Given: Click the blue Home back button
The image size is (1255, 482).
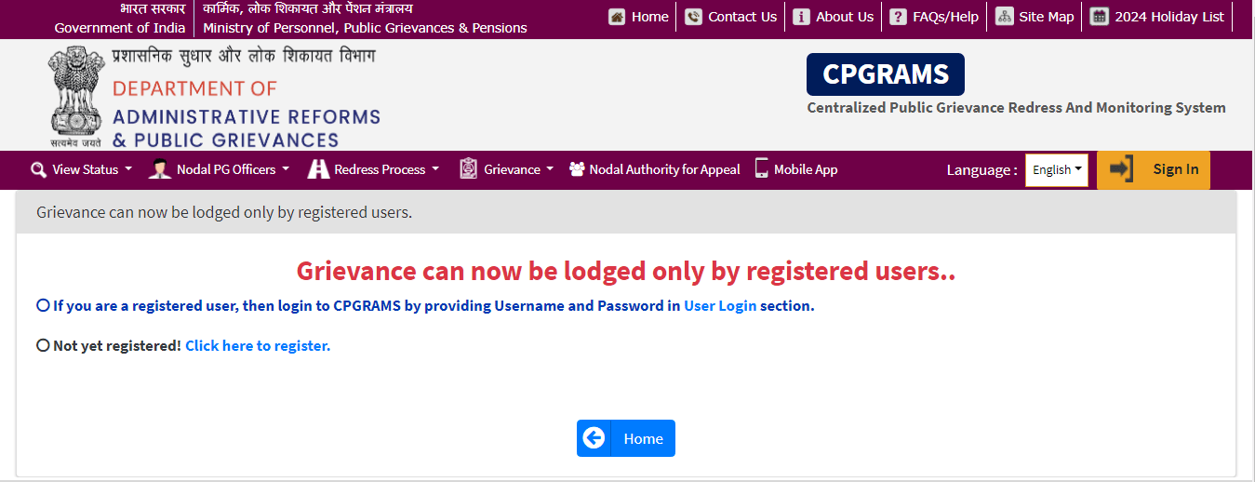Looking at the screenshot, I should (x=626, y=438).
